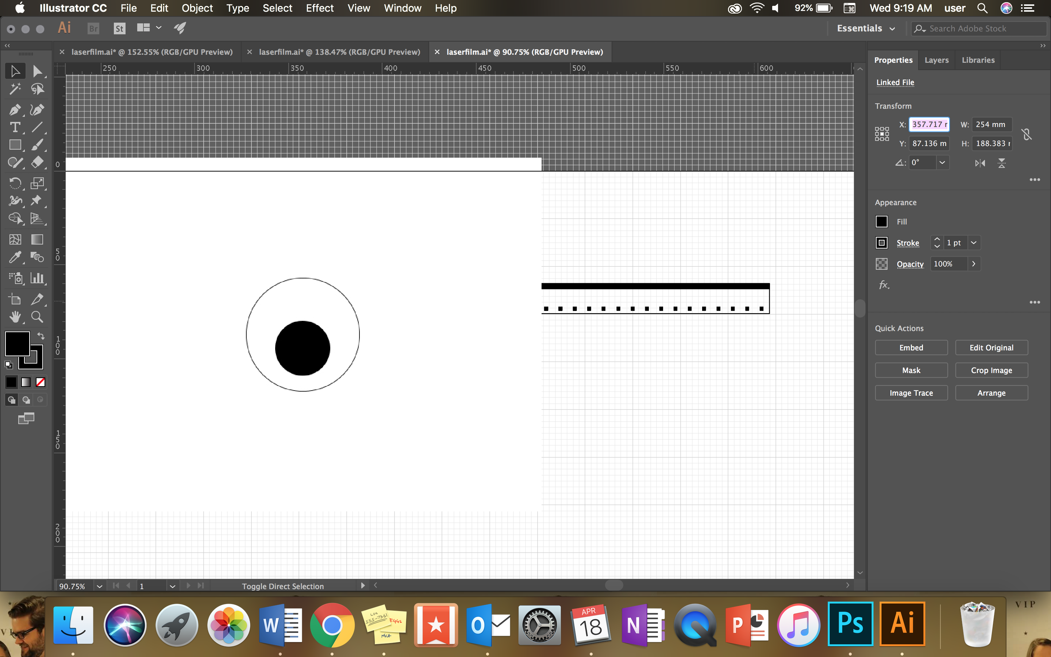Select the Direct Selection tool
The width and height of the screenshot is (1051, 657).
point(38,71)
